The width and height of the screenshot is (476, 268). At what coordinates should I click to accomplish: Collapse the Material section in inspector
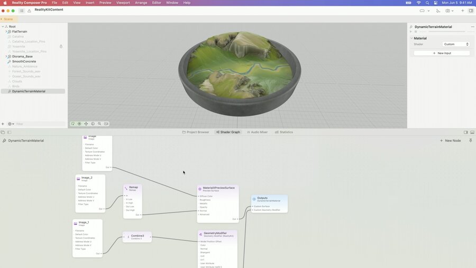click(411, 38)
